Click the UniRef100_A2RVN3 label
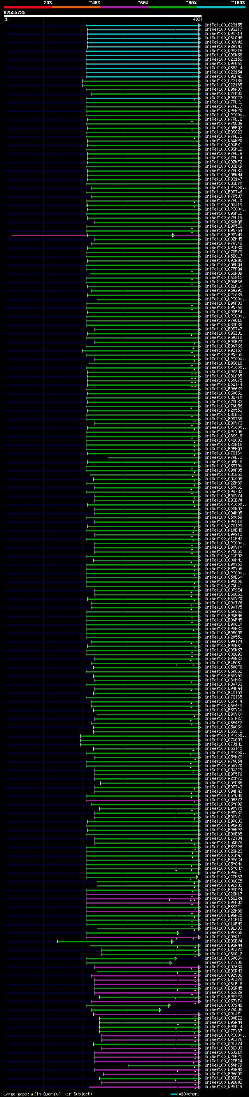 (223, 46)
